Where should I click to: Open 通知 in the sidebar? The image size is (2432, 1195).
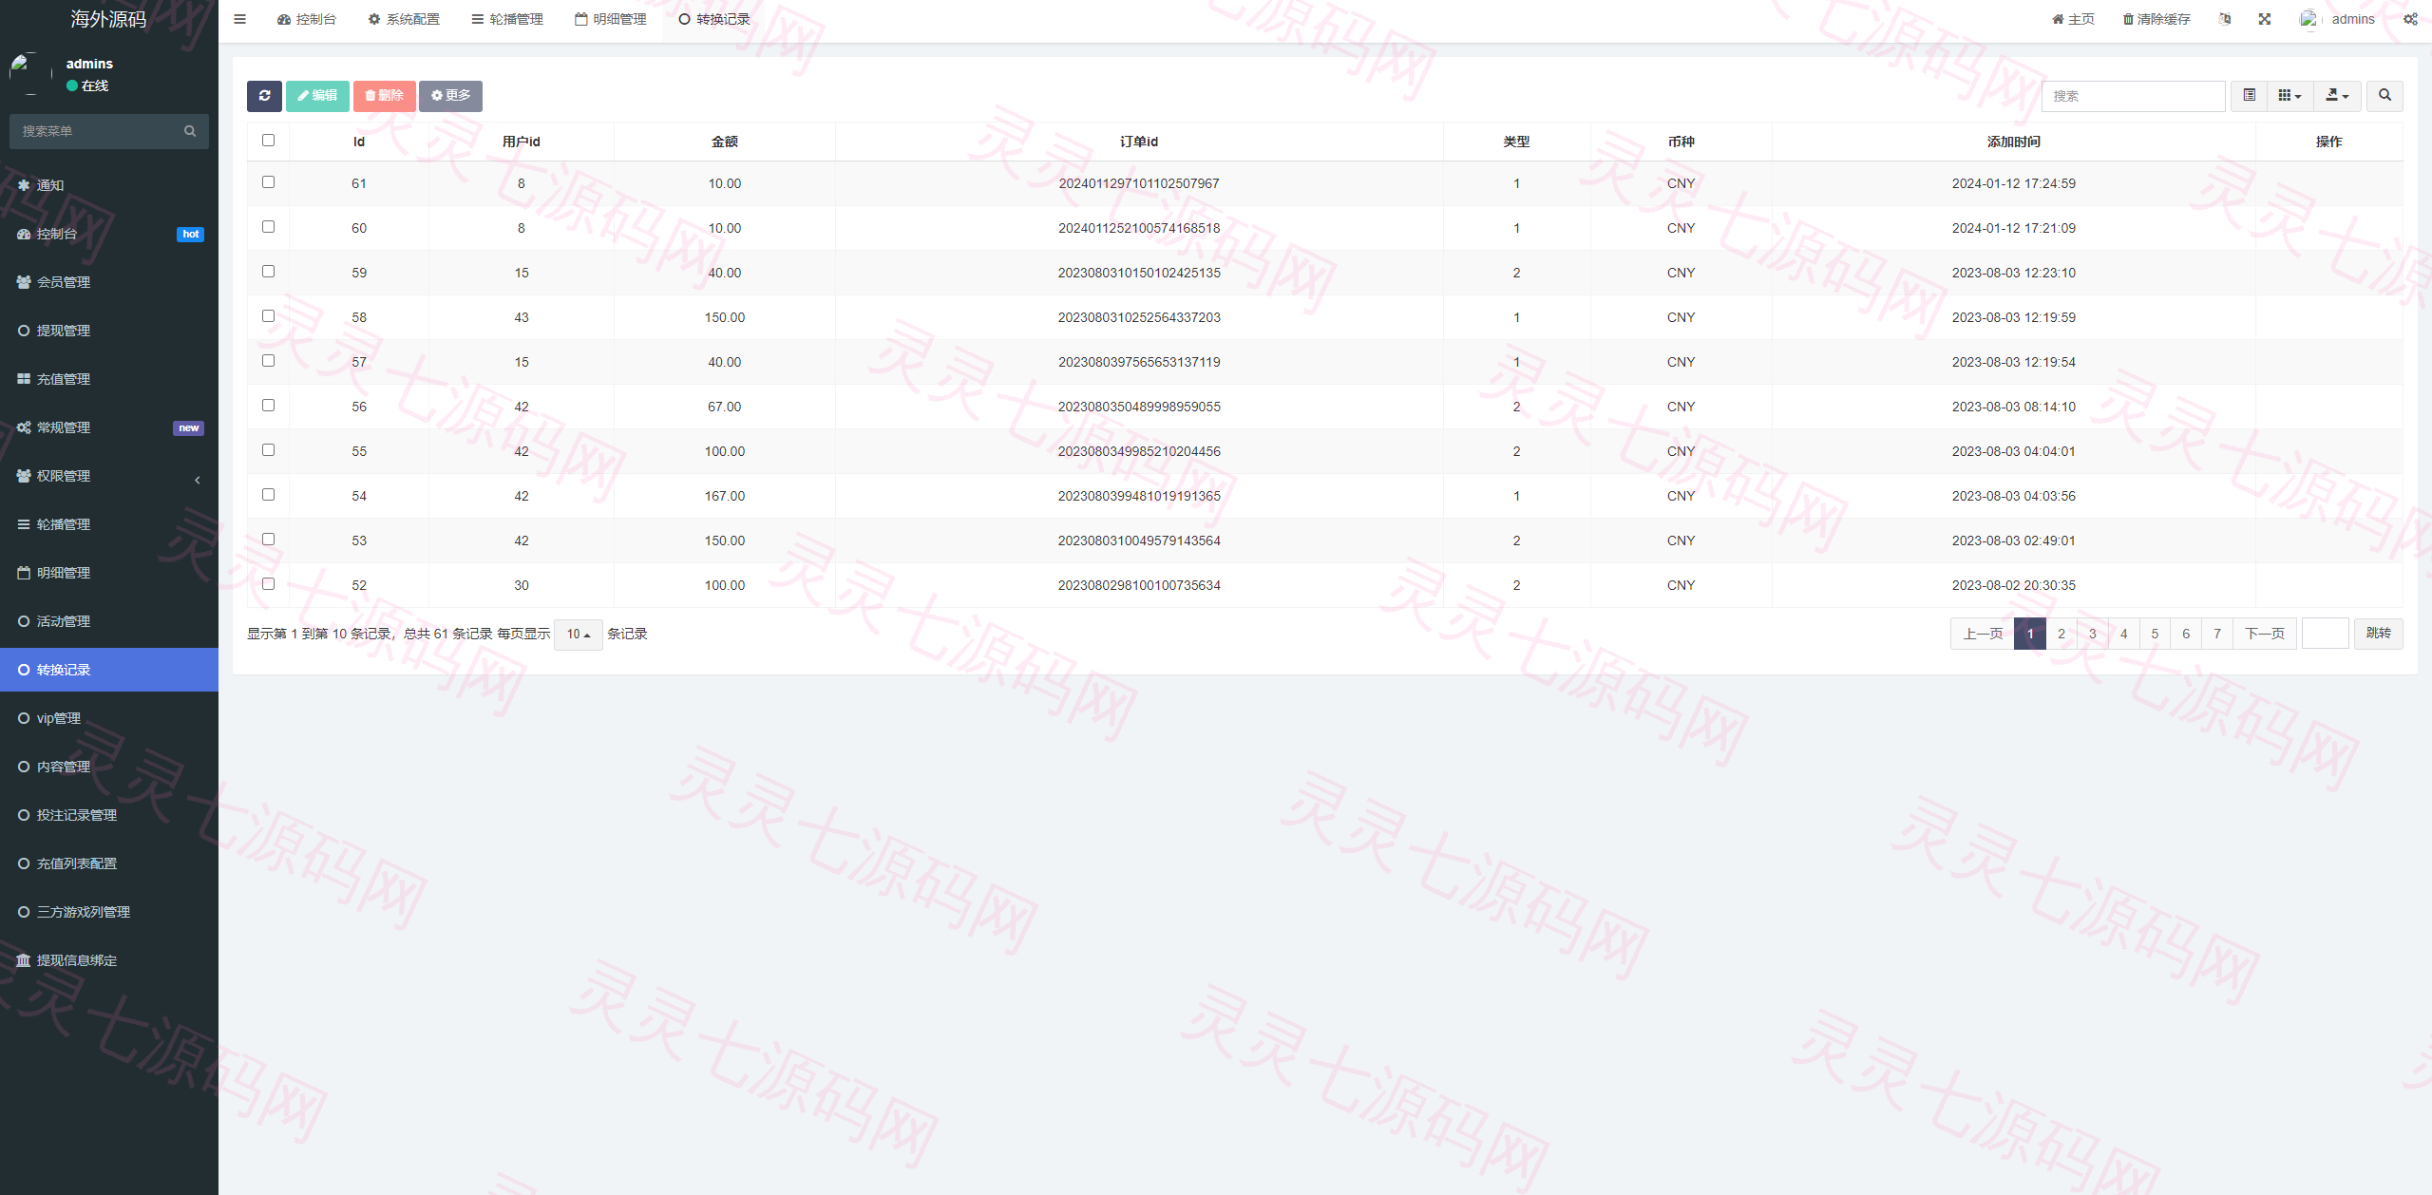(x=109, y=185)
